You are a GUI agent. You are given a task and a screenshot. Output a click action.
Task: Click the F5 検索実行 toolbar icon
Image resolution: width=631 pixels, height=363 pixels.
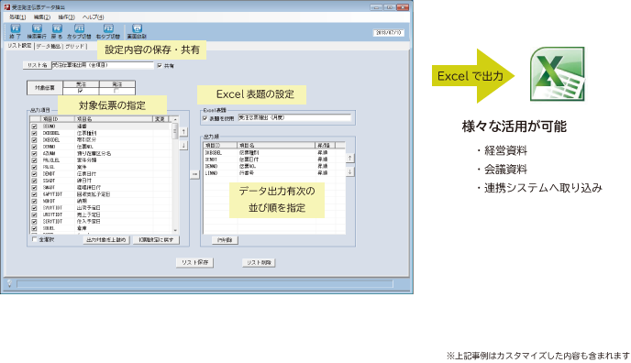pos(37,28)
